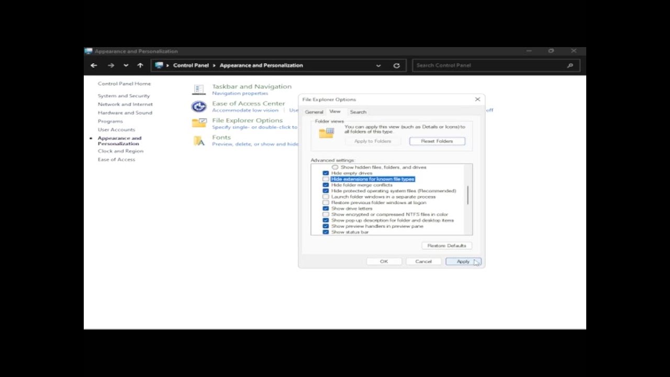Click the Restore Defaults button

[x=446, y=246]
